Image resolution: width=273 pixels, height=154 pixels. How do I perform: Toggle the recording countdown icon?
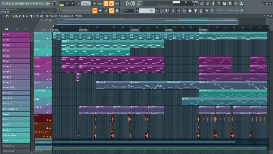pyautogui.click(x=106, y=4)
